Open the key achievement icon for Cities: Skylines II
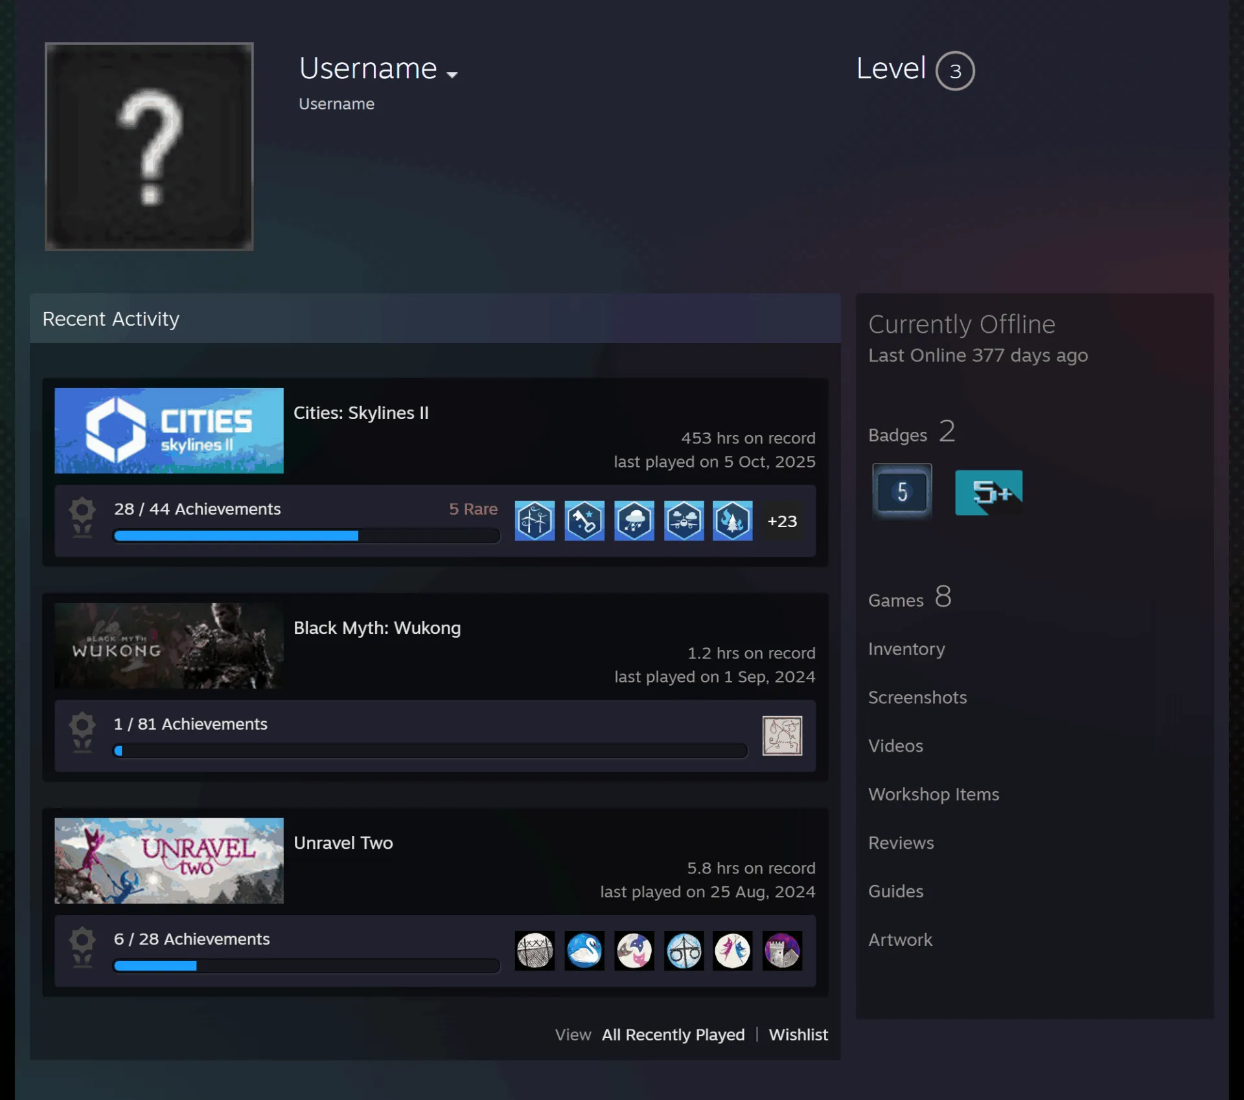 [x=584, y=521]
